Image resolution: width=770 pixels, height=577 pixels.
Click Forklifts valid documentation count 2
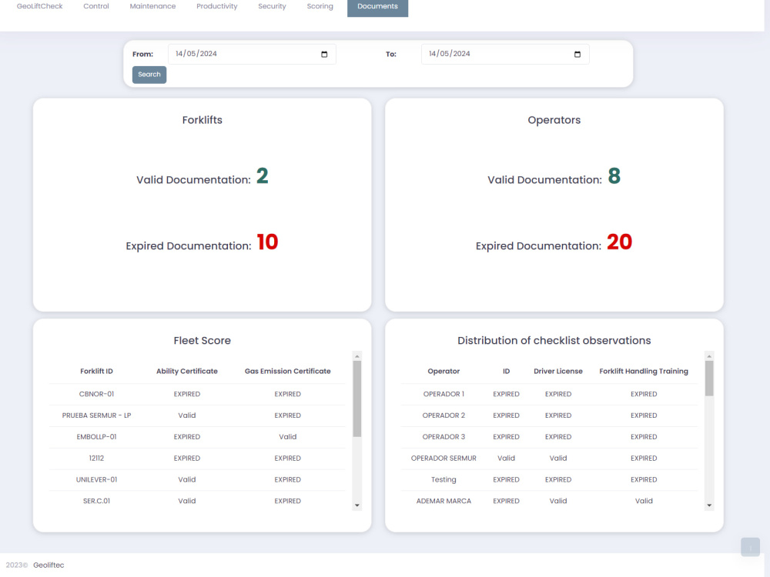(263, 176)
